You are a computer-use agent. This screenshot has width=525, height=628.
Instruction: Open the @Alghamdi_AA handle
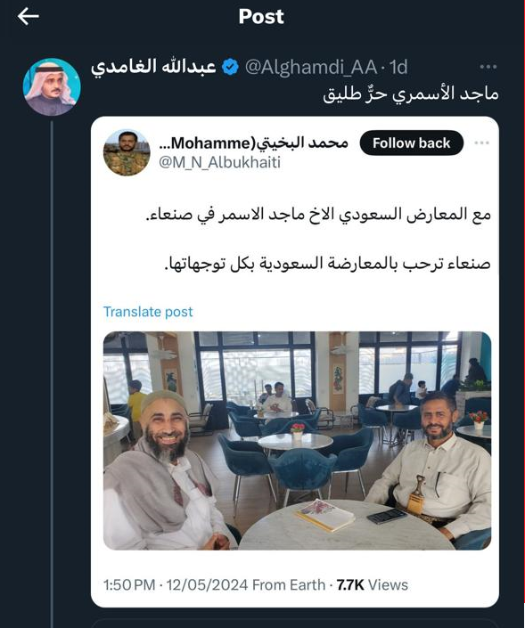click(311, 68)
